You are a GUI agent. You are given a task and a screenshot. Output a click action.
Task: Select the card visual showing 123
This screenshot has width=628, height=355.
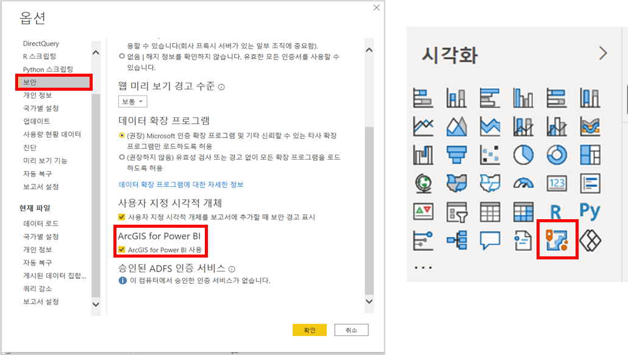[x=557, y=183]
